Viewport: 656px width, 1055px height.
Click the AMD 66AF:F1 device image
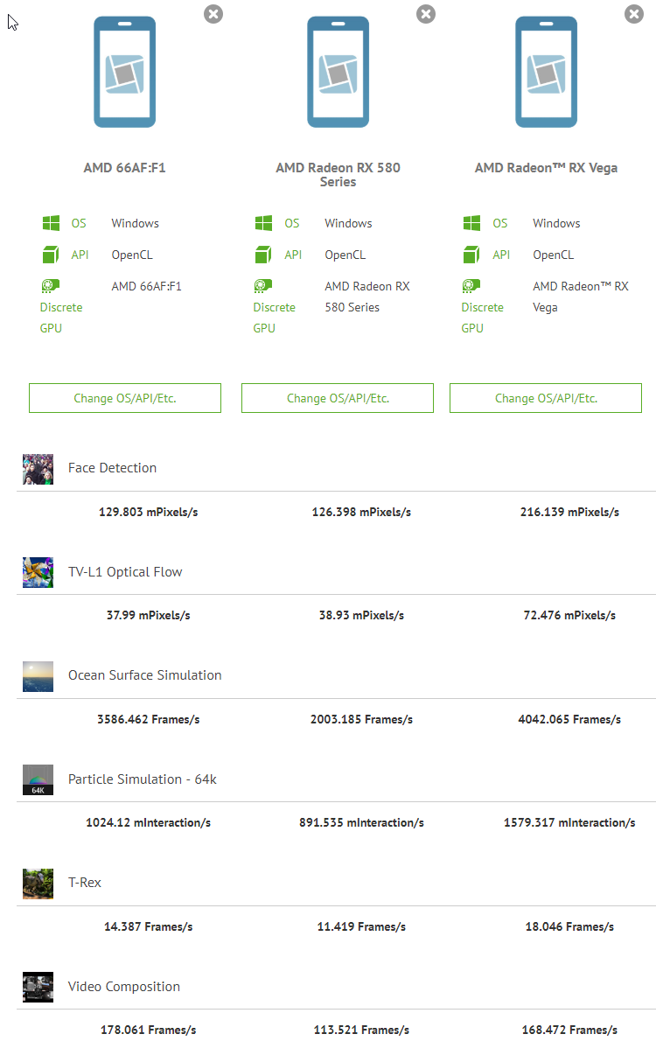click(124, 73)
